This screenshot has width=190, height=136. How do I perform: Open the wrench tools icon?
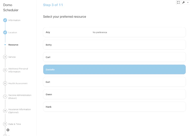183,3
